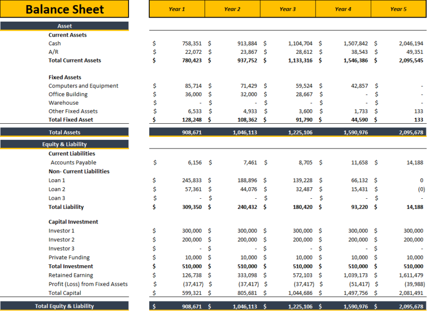
Task: Select the Year 1 column header
Action: (x=177, y=9)
